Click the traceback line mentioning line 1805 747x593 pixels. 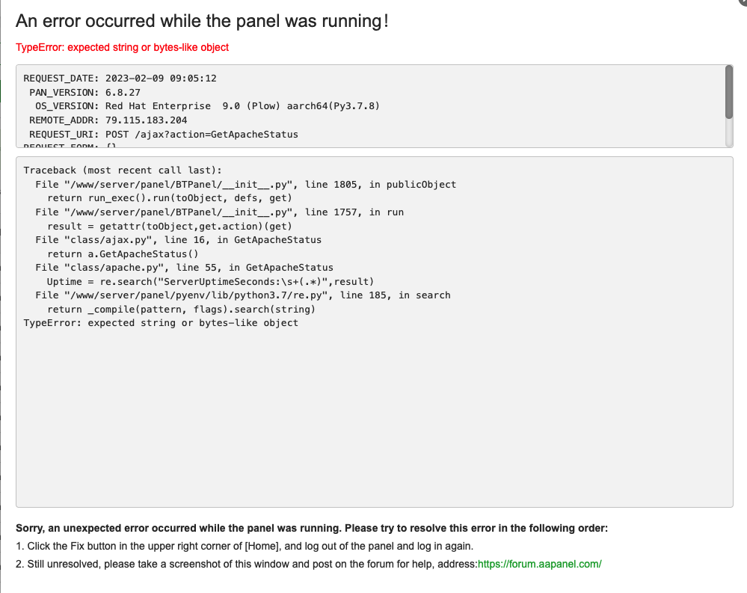(x=245, y=184)
